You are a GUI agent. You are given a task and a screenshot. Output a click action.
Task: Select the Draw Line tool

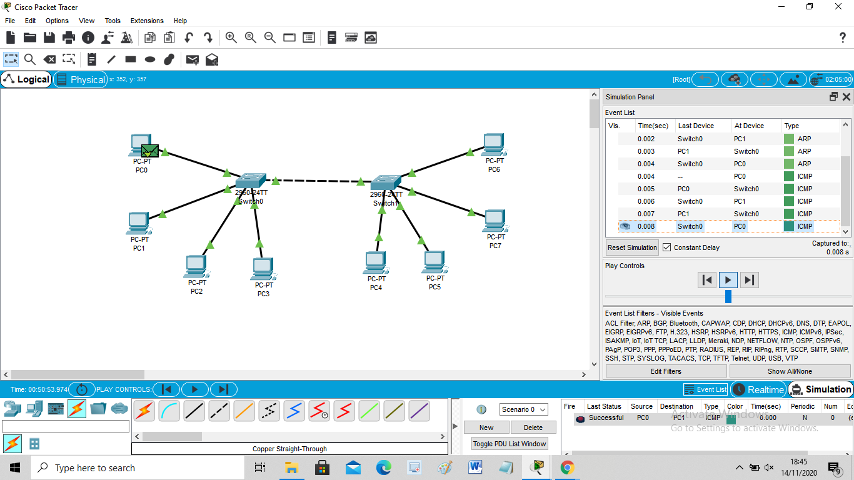(111, 59)
